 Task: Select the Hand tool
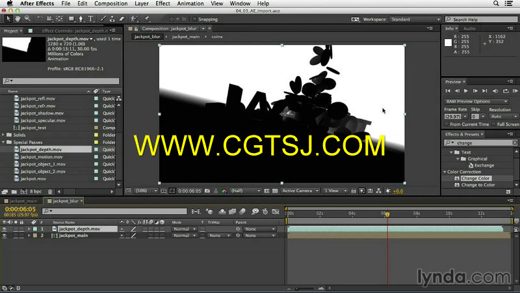[x=18, y=19]
